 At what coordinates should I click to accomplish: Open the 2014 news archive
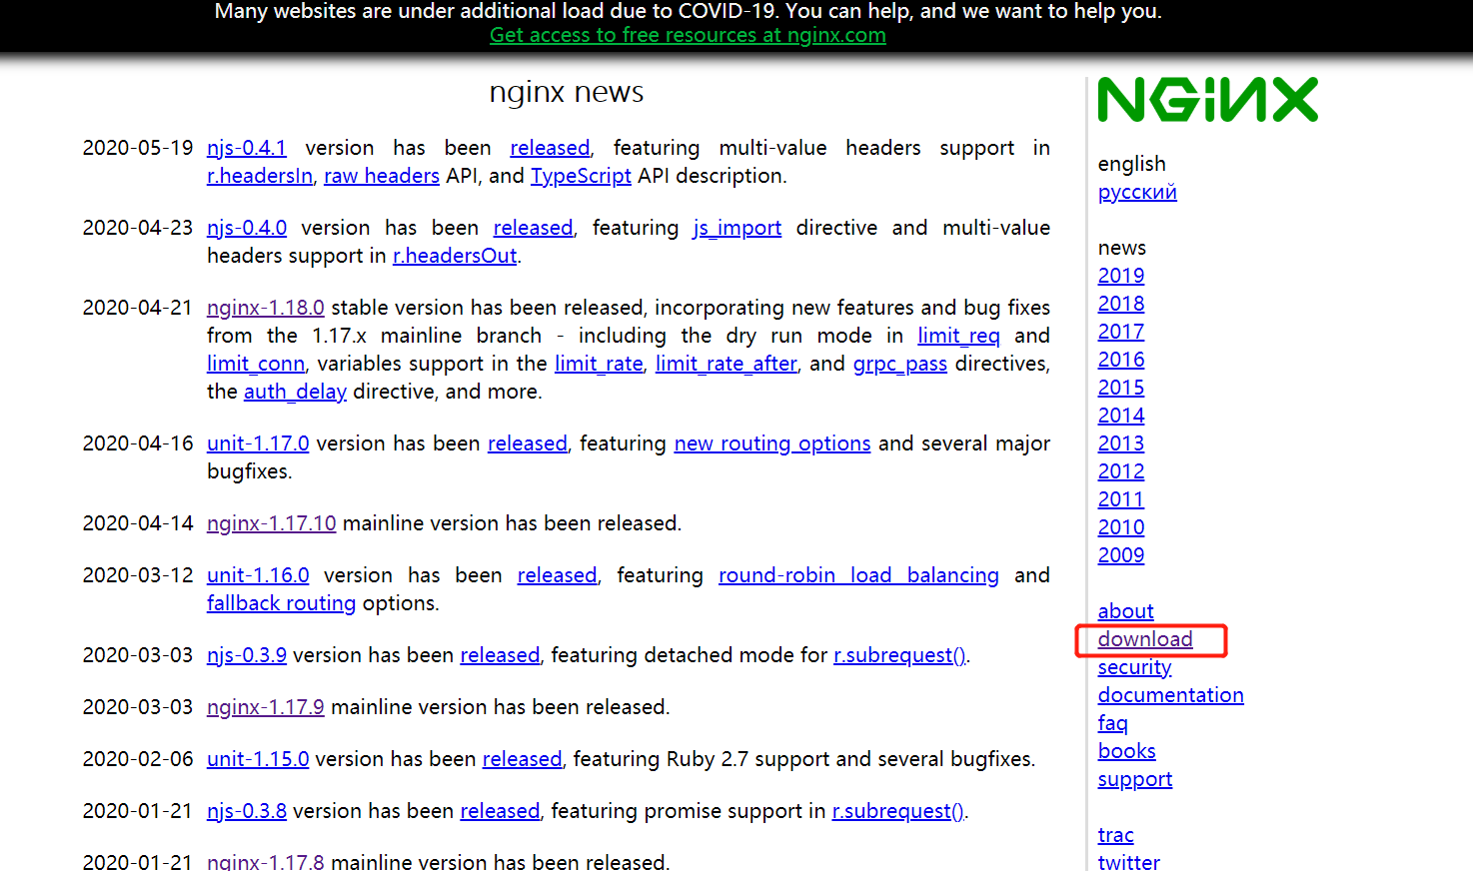1121,416
